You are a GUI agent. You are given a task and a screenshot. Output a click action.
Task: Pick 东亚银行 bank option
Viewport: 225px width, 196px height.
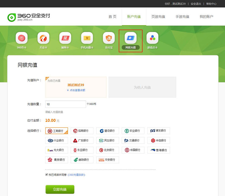point(82,150)
